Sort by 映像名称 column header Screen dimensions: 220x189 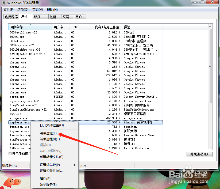click(30, 27)
